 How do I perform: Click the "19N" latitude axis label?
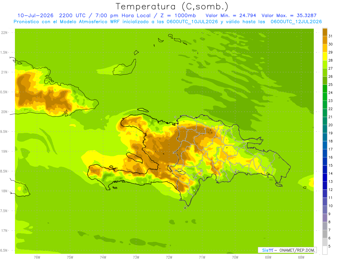[4, 151]
